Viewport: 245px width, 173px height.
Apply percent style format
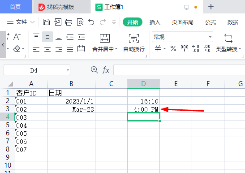[173, 48]
